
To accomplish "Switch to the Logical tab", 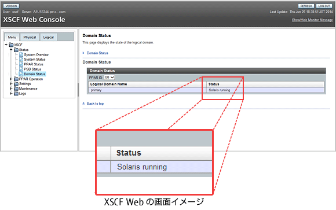I will pyautogui.click(x=49, y=37).
